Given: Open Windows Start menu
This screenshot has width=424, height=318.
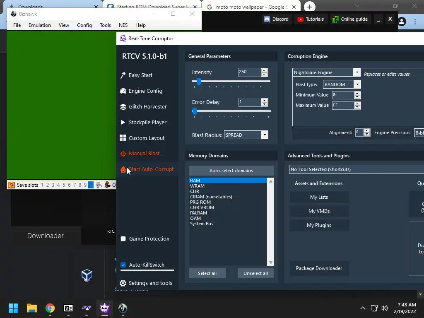Looking at the screenshot, I should tap(13, 308).
